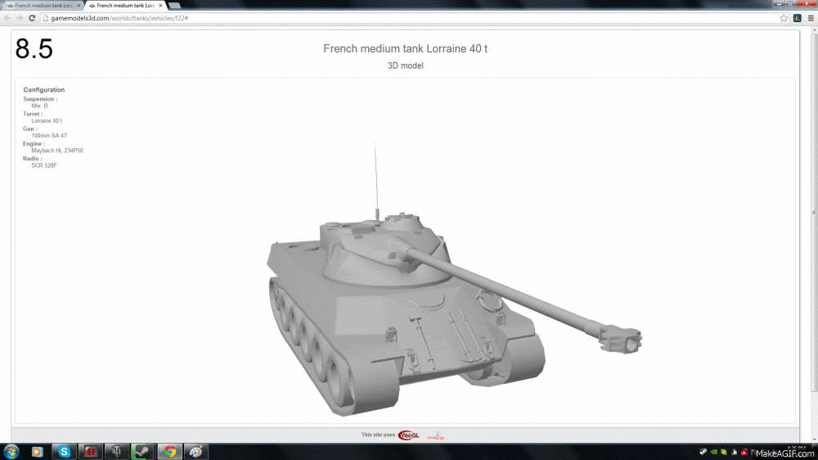Image resolution: width=818 pixels, height=460 pixels.
Task: Click the second green tray icon
Action: coord(724,452)
